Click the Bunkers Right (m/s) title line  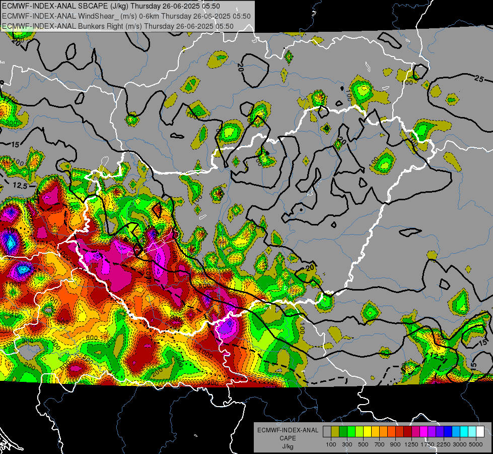[118, 26]
